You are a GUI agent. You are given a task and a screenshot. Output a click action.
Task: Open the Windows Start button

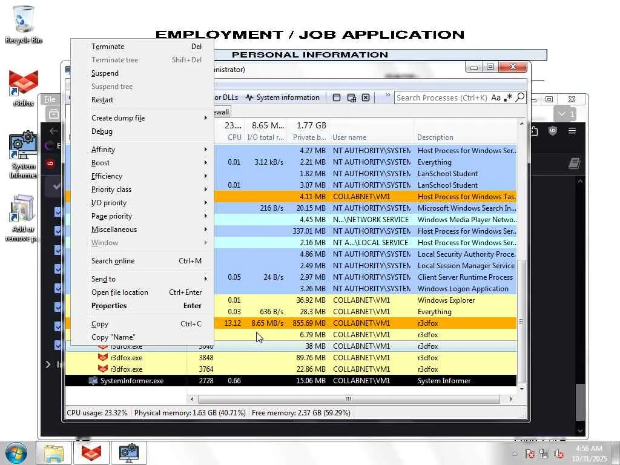[x=16, y=453]
